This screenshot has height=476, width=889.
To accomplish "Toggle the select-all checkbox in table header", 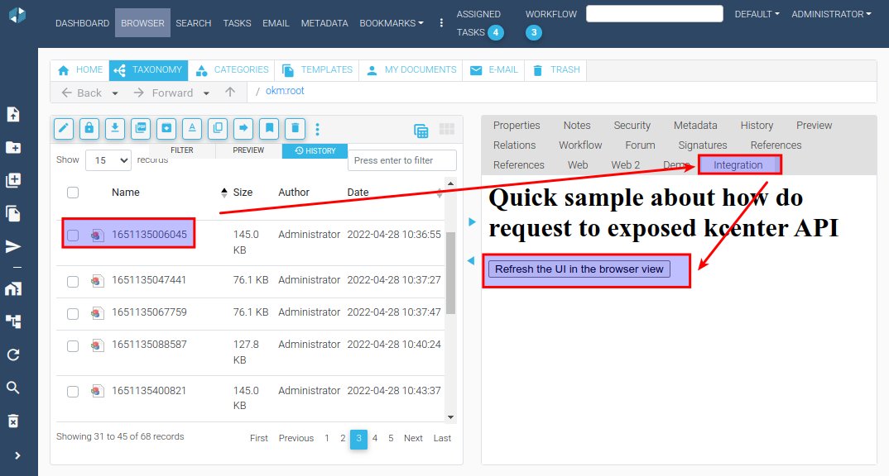I will [73, 193].
